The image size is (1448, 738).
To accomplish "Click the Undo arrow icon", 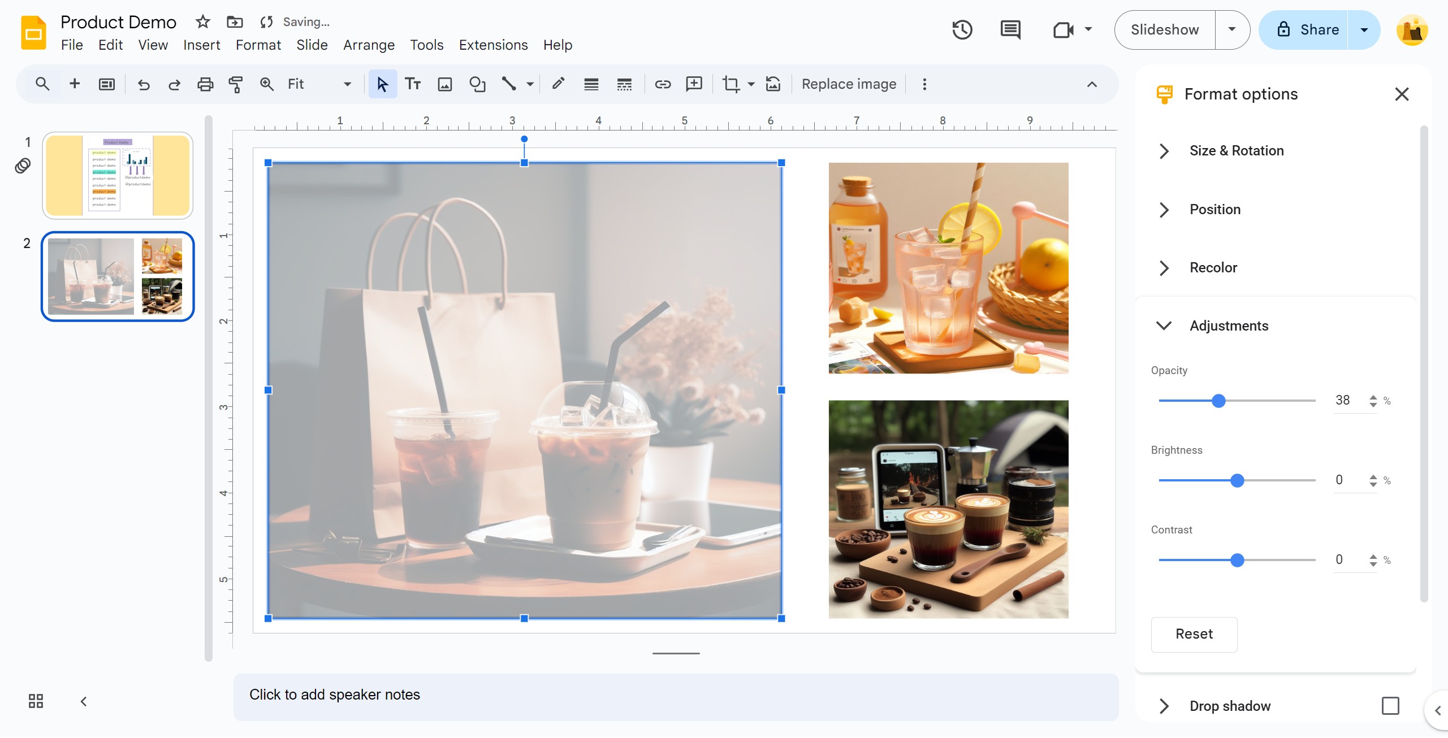I will (144, 84).
